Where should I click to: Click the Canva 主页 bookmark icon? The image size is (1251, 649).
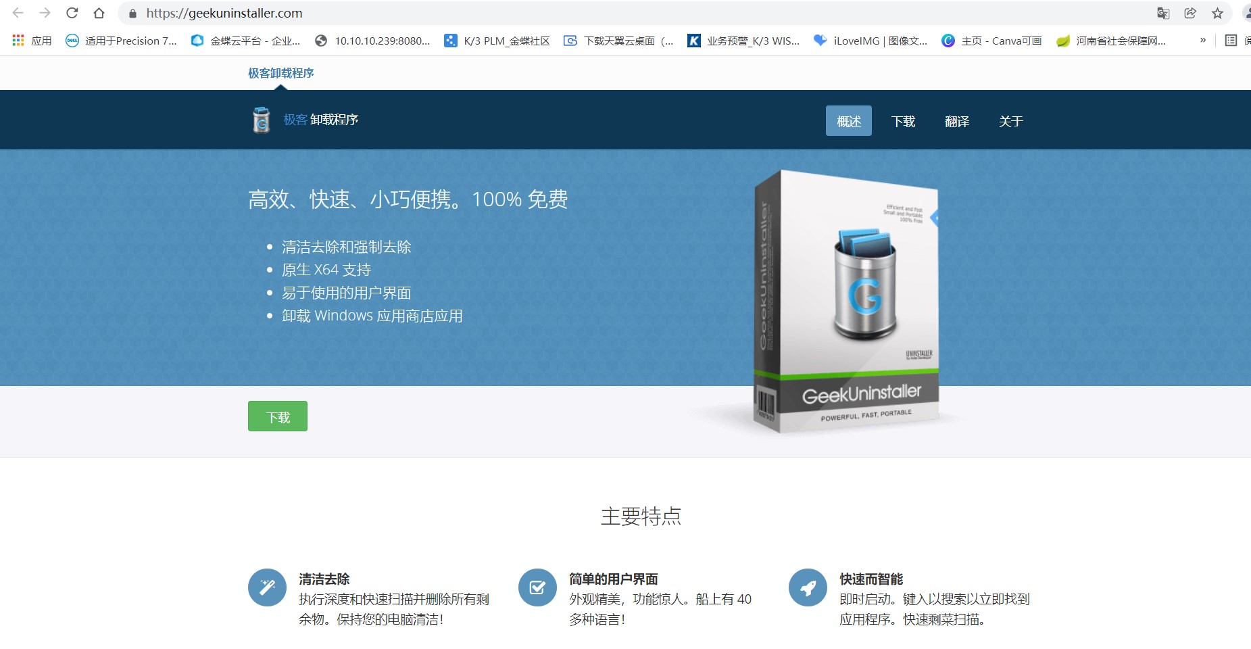click(x=950, y=41)
